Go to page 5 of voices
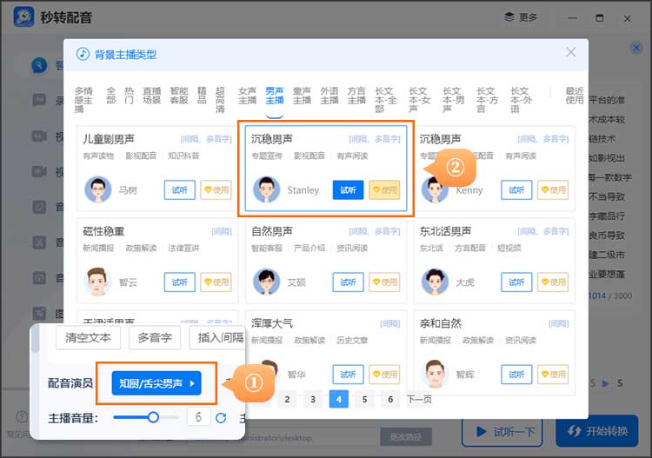Viewport: 652px width, 458px height. click(x=364, y=400)
